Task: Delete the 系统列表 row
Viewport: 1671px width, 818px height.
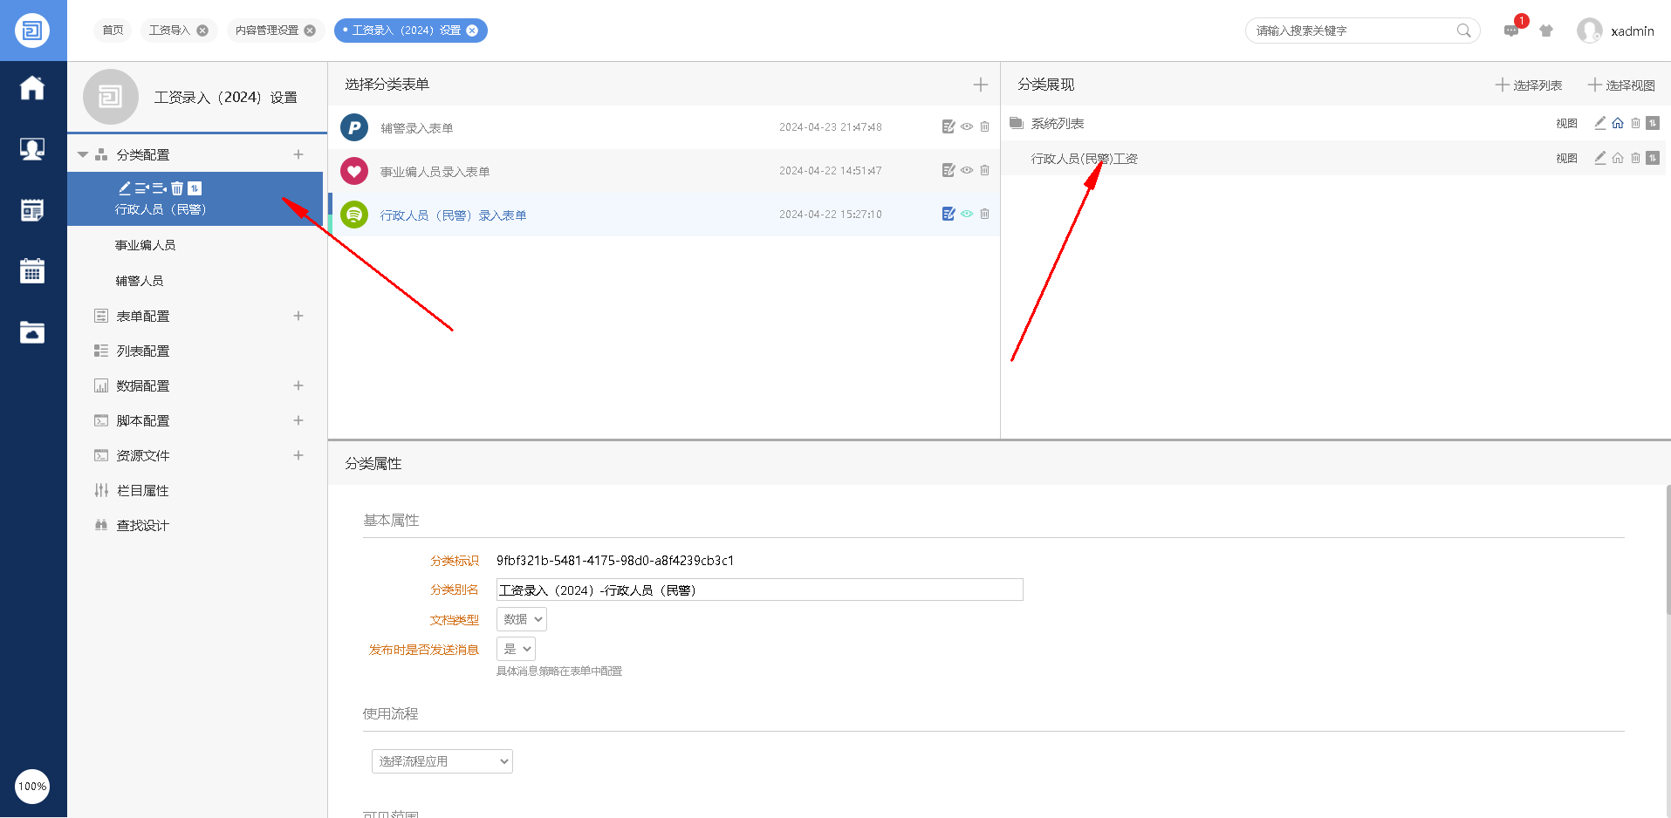Action: pos(1635,123)
